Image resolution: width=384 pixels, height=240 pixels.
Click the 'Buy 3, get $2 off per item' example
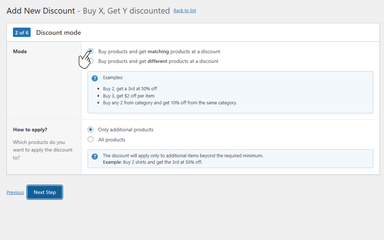coord(129,96)
